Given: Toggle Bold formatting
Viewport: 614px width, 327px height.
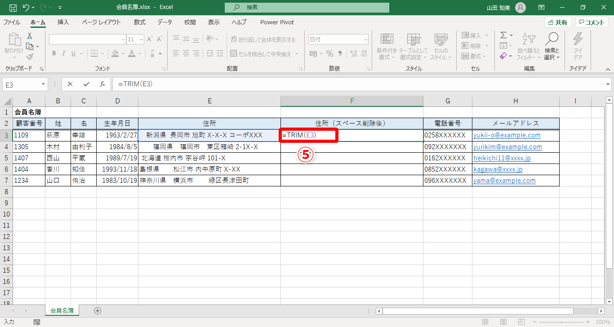Looking at the screenshot, I should [53, 54].
